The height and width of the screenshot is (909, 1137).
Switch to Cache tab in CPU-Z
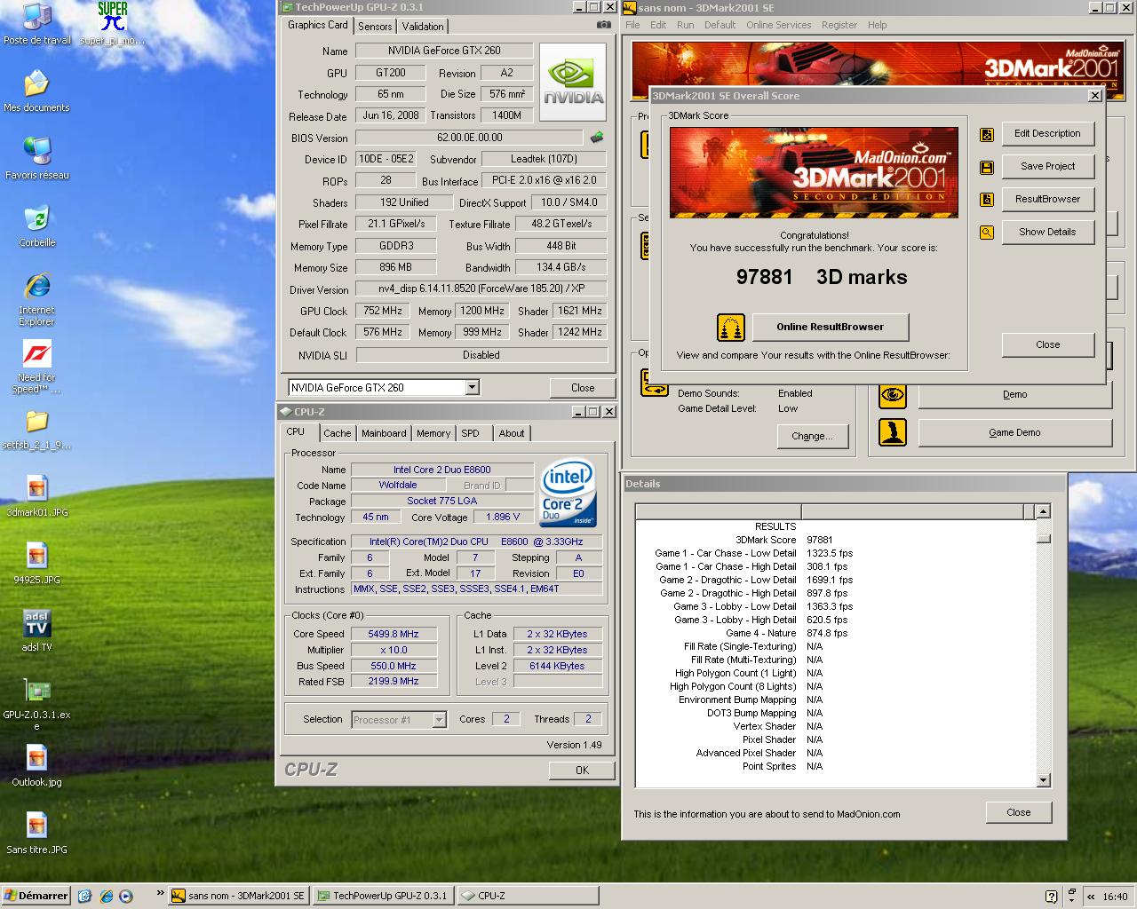(337, 433)
